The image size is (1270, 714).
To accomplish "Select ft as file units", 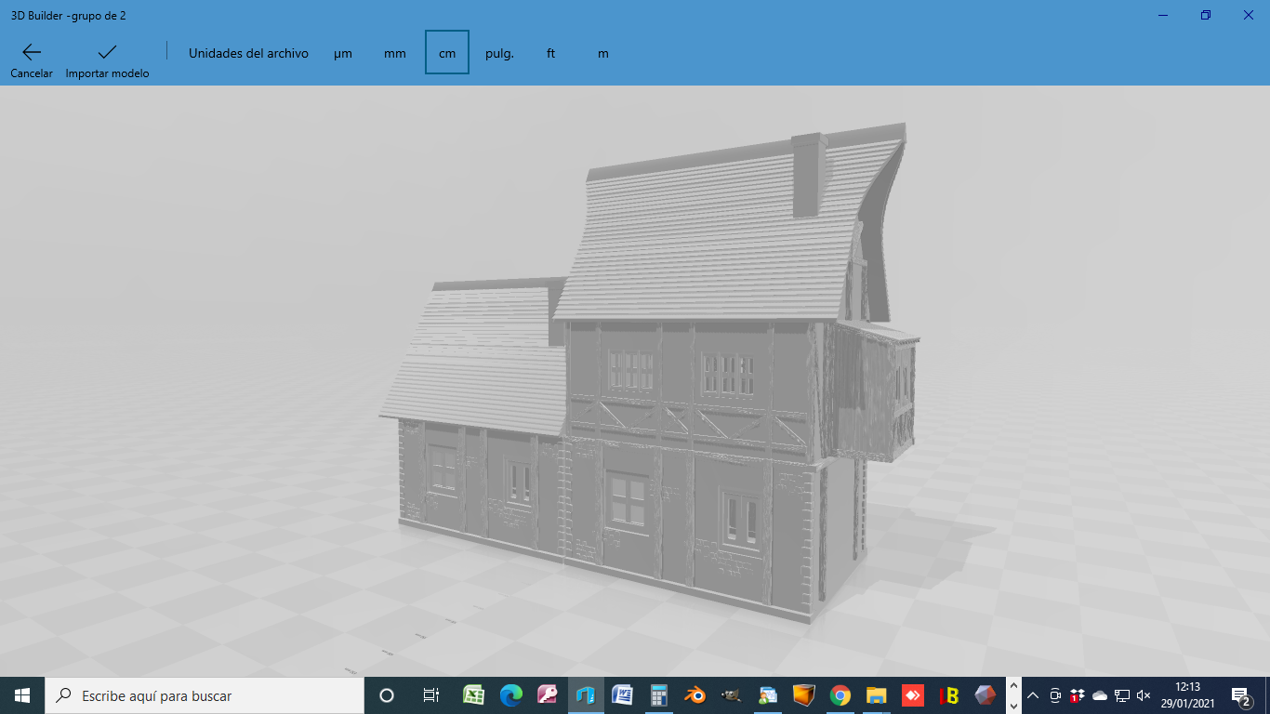I will pyautogui.click(x=551, y=53).
